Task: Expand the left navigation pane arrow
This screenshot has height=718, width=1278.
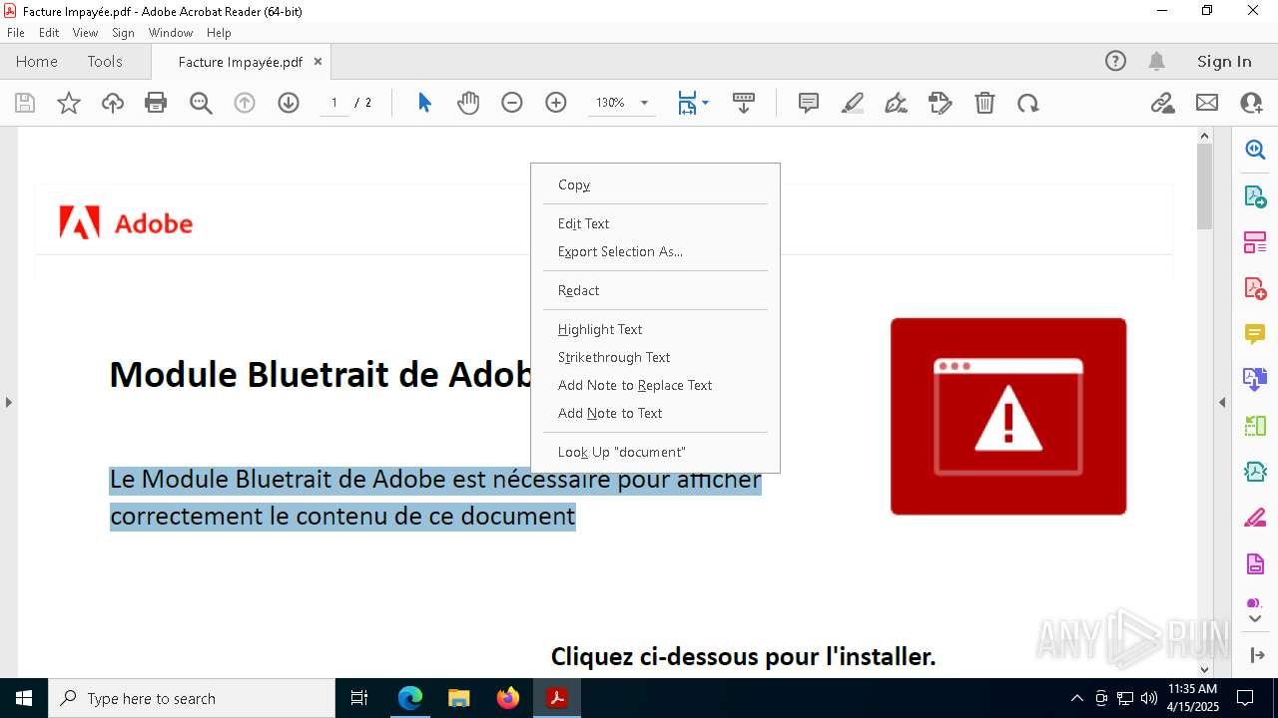Action: [x=9, y=402]
